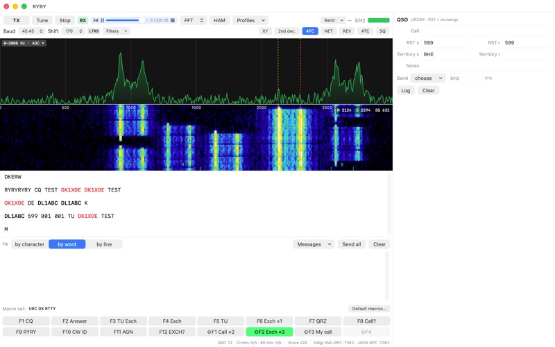The width and height of the screenshot is (555, 347).
Task: Click the TX transmit button
Action: point(16,20)
